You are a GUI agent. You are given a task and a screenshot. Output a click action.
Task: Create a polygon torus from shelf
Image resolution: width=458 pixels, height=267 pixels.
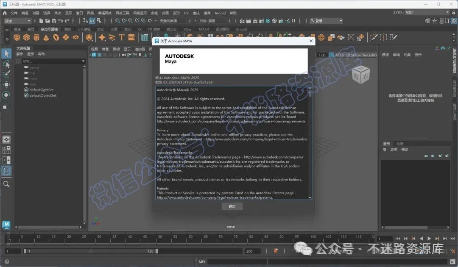coord(56,37)
